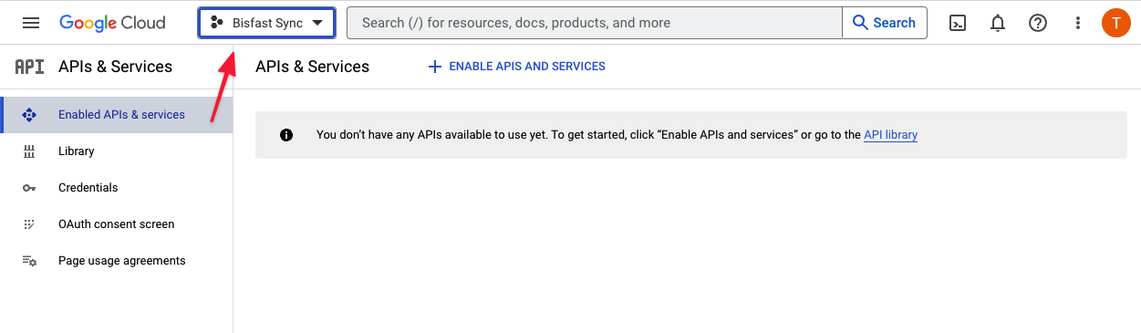Go to OAuth consent screen
The height and width of the screenshot is (333, 1141).
(x=117, y=224)
